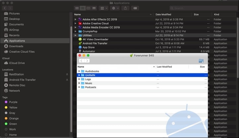Expand the Podcasts folder
Screen dimensions: 239x138
pos(79,87)
